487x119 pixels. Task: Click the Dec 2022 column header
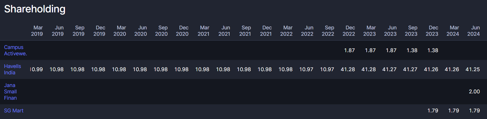pos(349,31)
